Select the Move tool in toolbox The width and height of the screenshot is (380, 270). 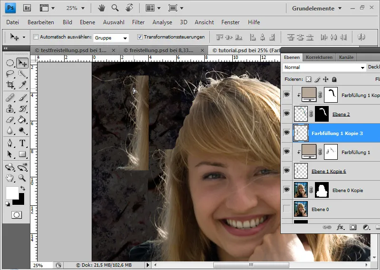click(x=22, y=63)
